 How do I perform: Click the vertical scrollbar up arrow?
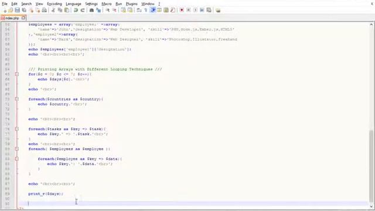click(x=371, y=25)
